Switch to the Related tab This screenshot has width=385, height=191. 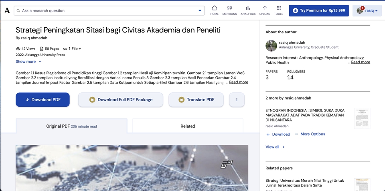[x=187, y=126]
